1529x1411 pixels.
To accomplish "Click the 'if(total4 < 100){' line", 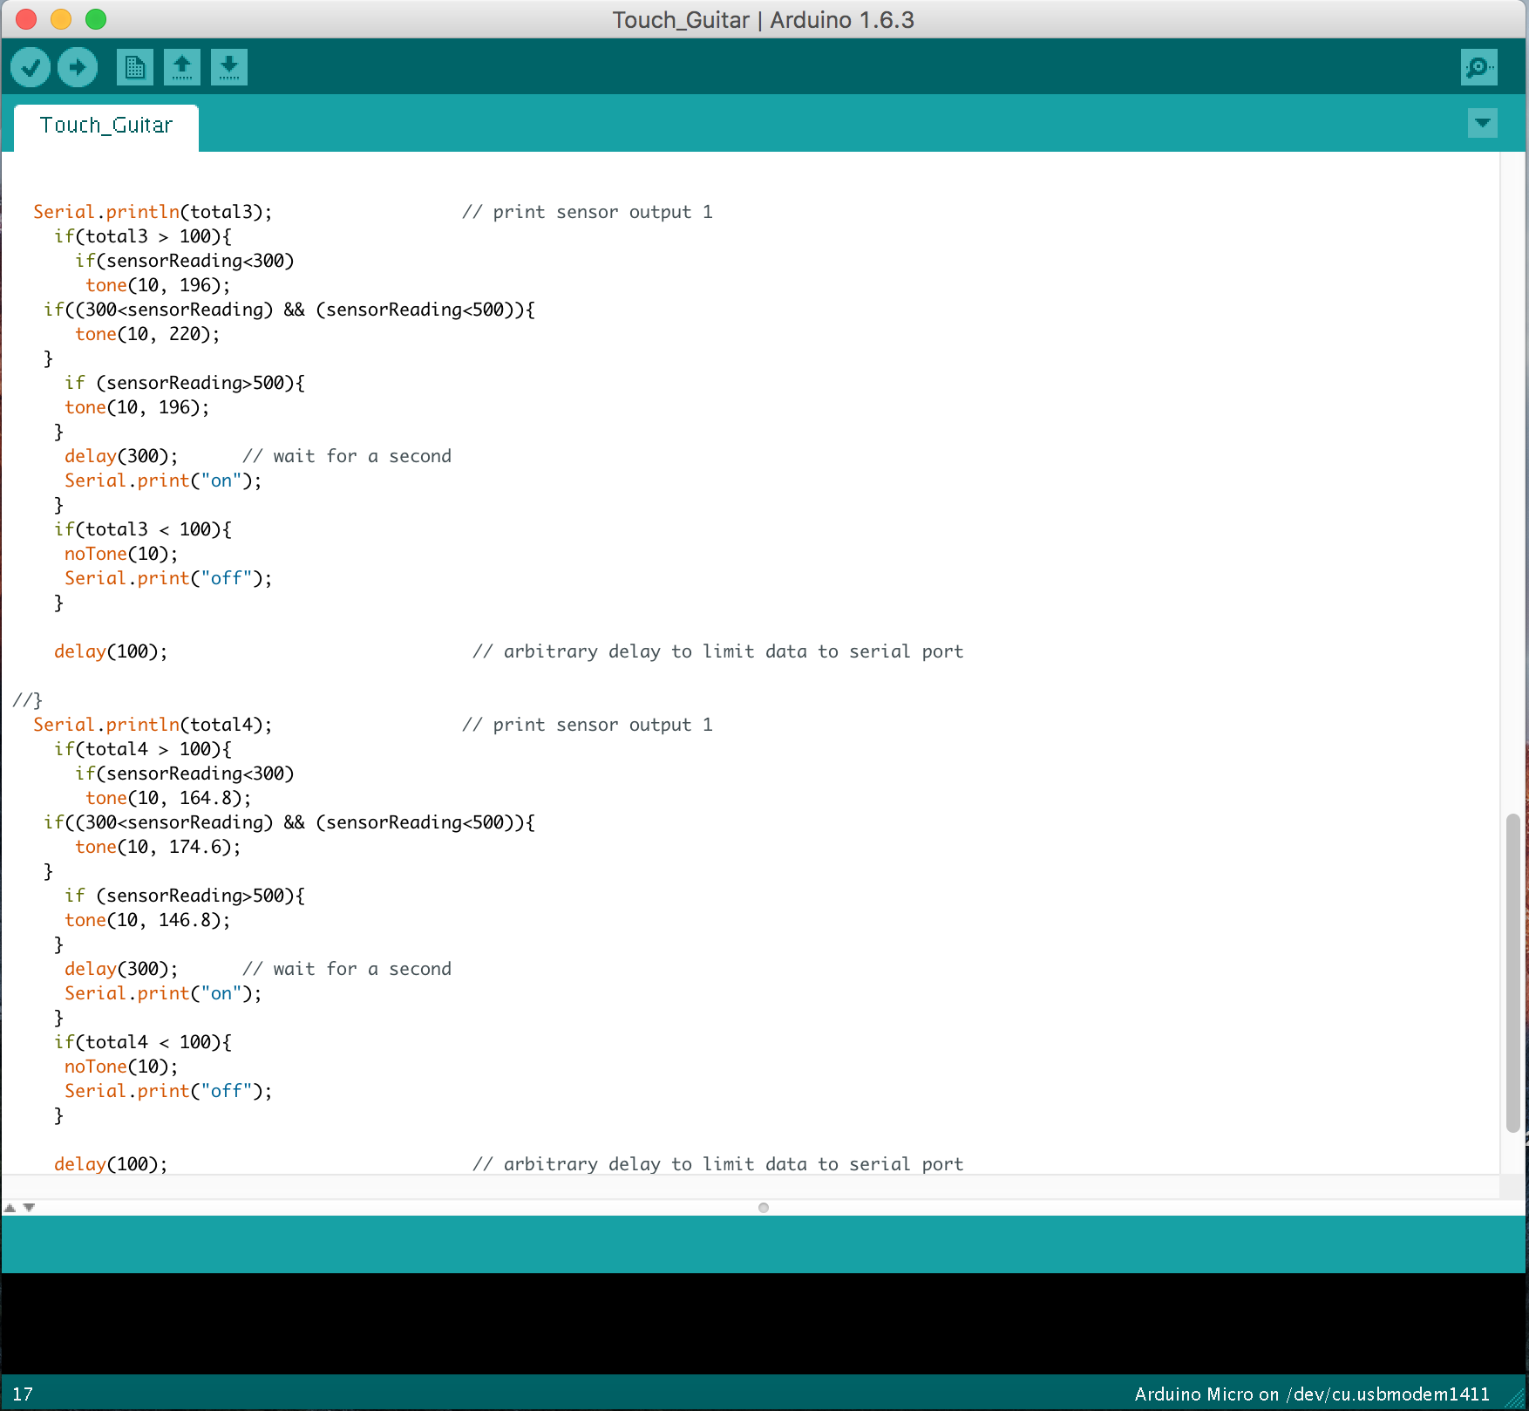I will pos(143,1042).
